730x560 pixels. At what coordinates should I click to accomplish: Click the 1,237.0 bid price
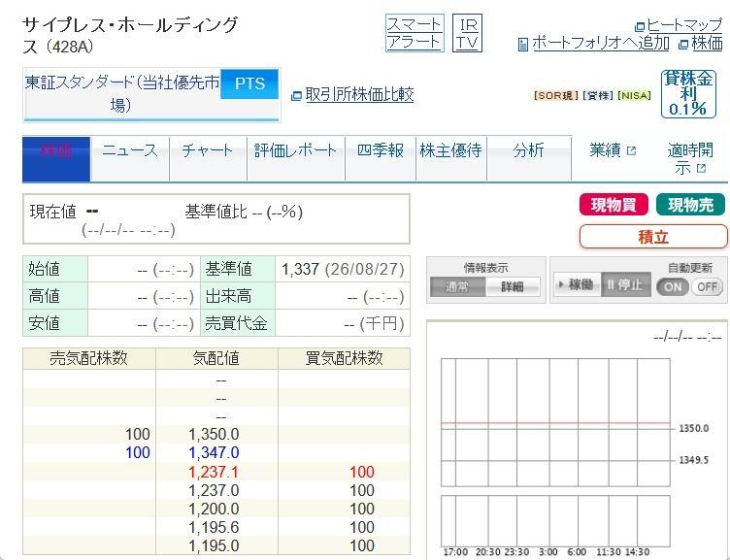(214, 490)
